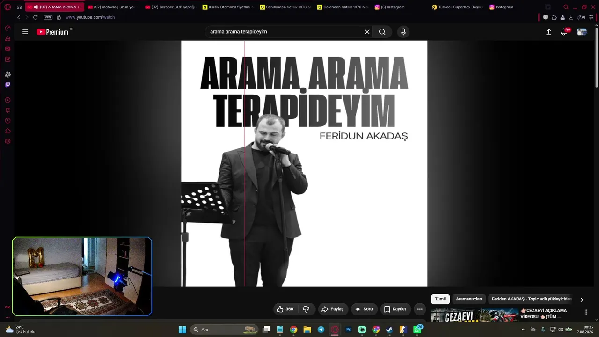Search open tabs with magnifier icon
599x337 pixels.
(566, 7)
